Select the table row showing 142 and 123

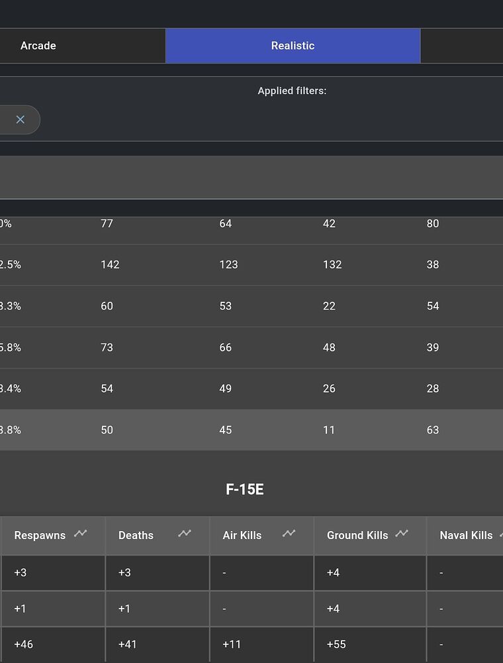(251, 265)
